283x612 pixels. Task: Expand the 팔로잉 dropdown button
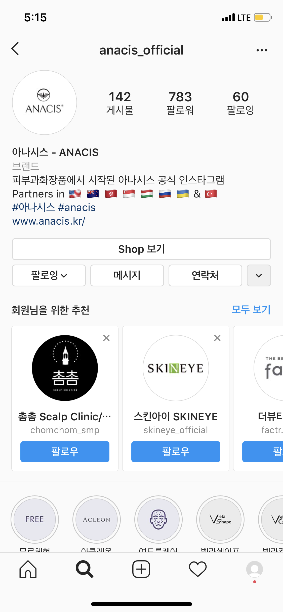pyautogui.click(x=49, y=275)
